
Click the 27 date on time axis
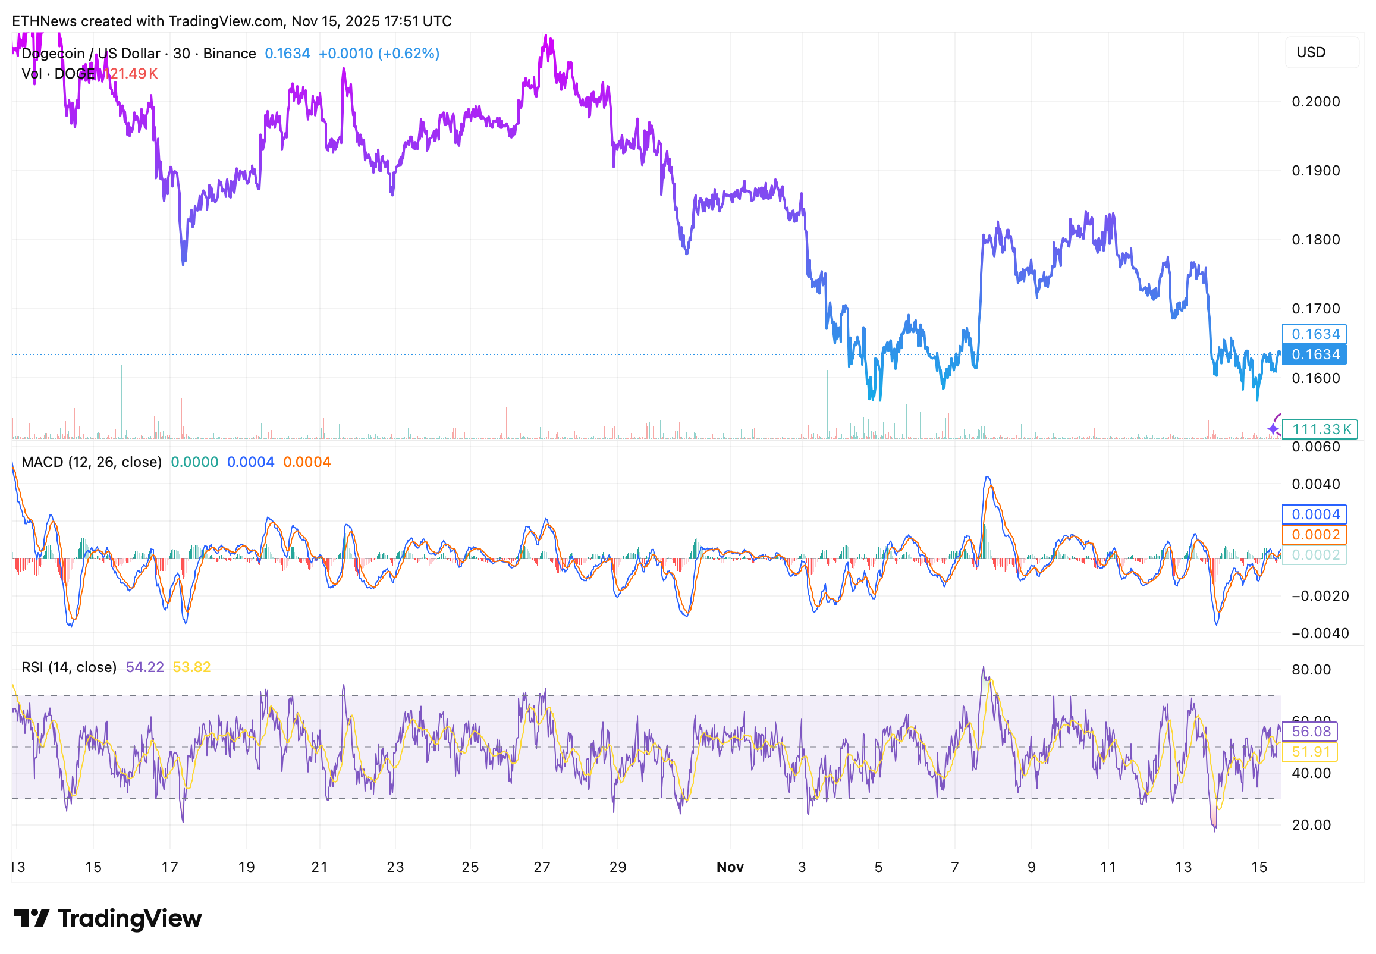pyautogui.click(x=541, y=867)
